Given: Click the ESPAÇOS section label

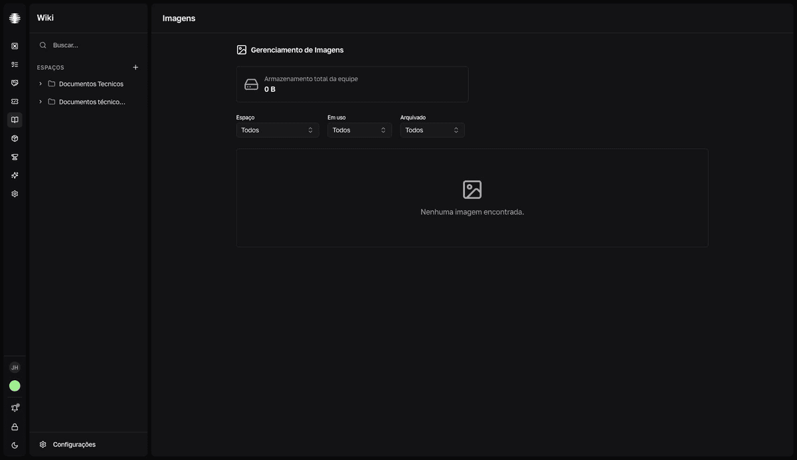Looking at the screenshot, I should click(x=50, y=68).
